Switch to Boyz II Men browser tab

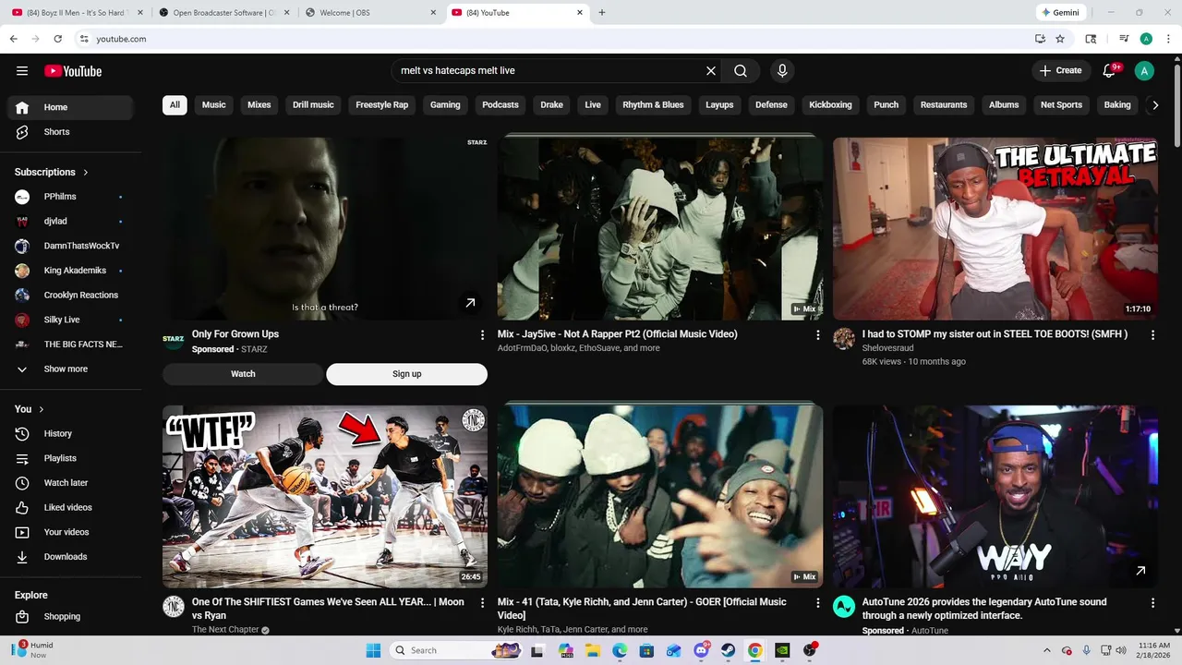[78, 13]
